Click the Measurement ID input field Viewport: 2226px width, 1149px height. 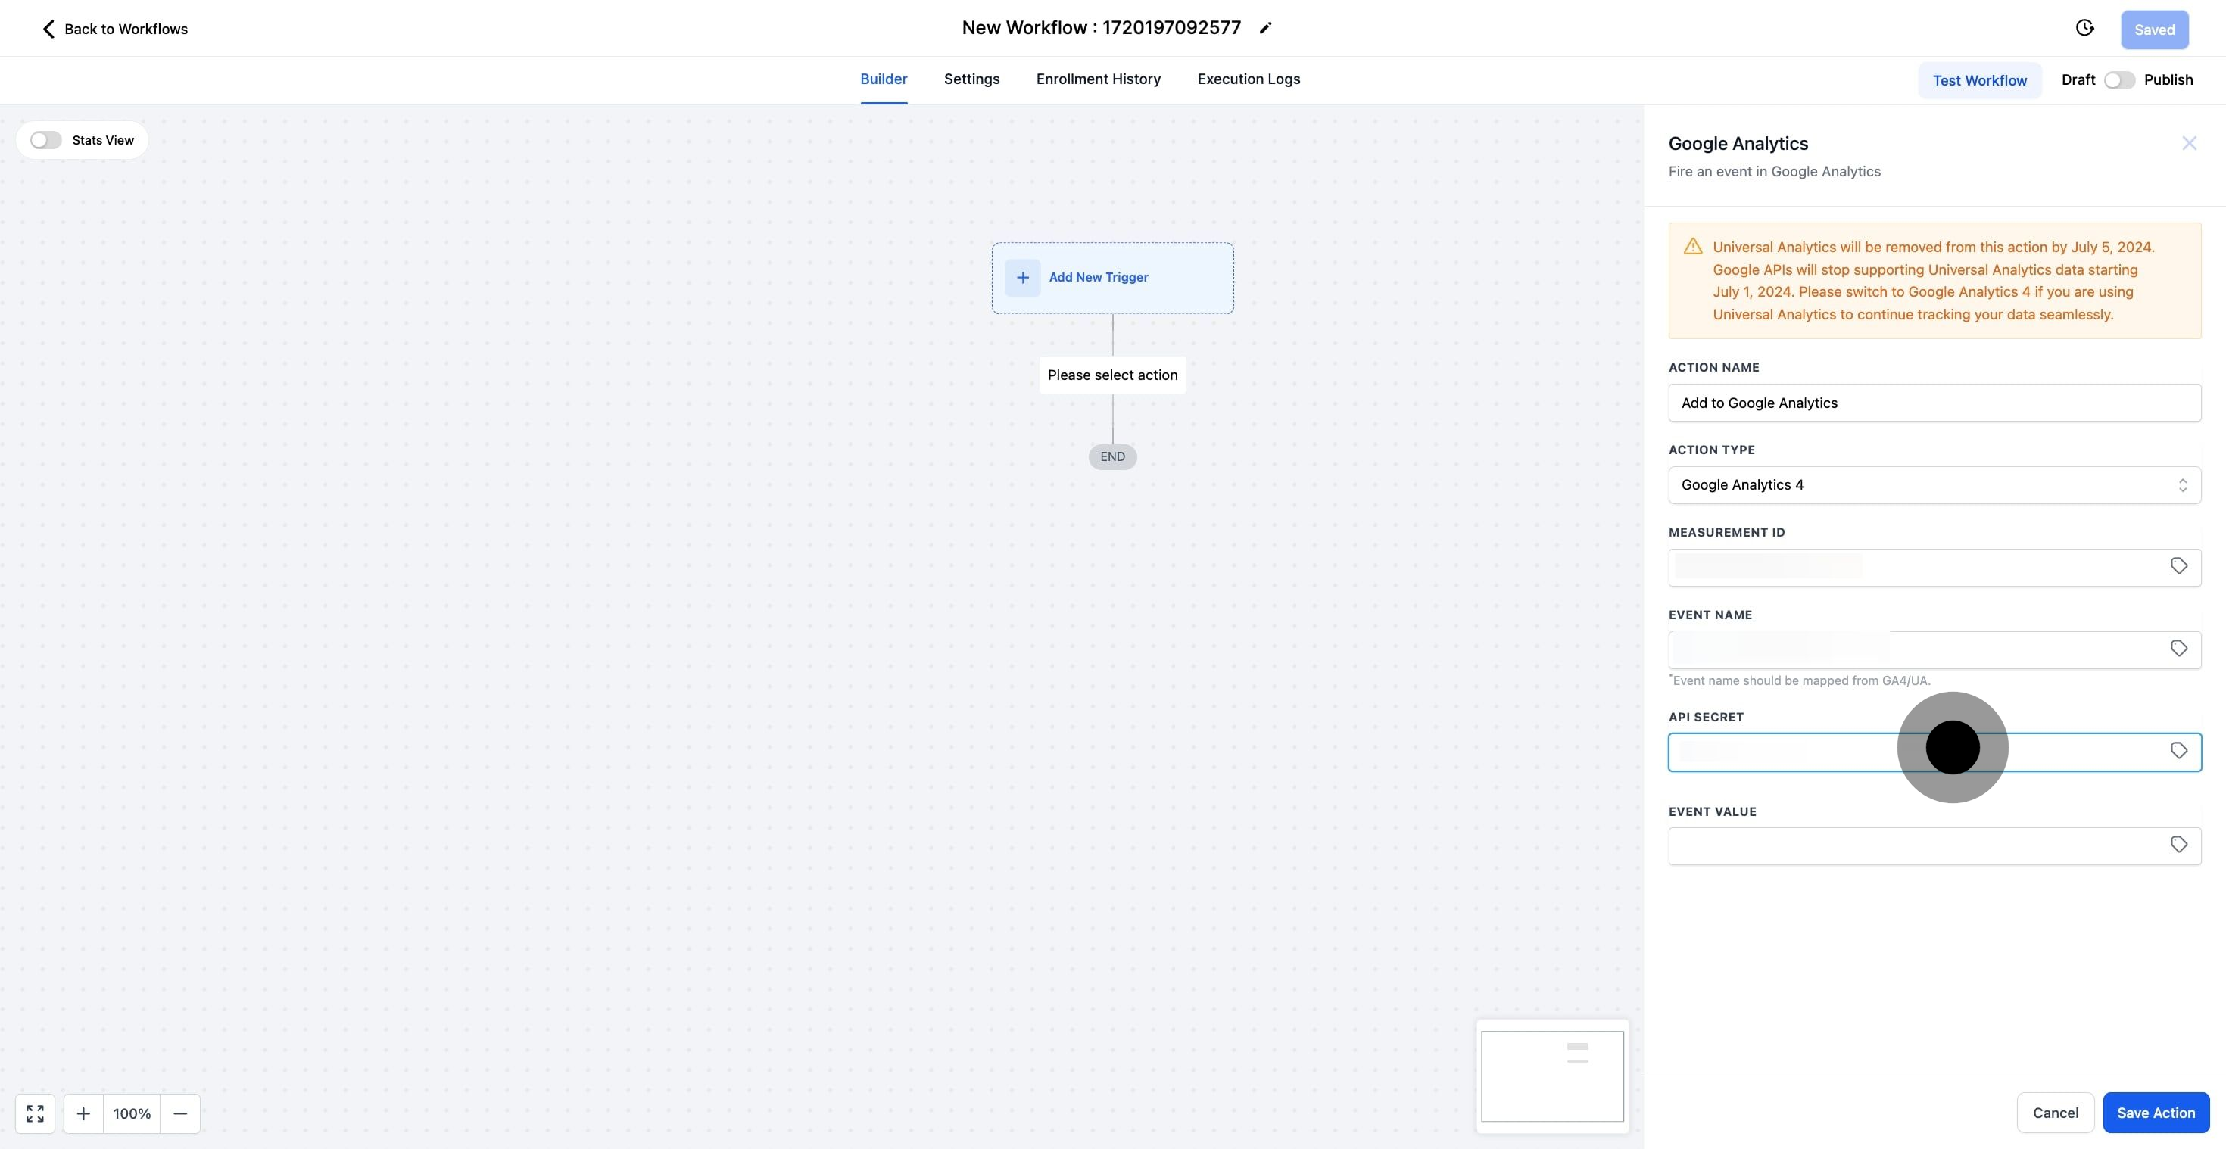point(1934,568)
